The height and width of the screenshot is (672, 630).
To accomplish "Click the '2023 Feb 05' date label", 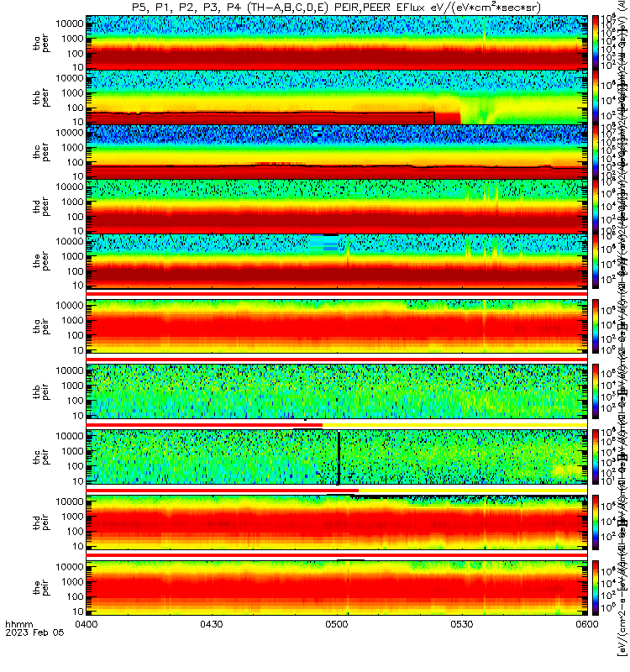I will coord(34,633).
